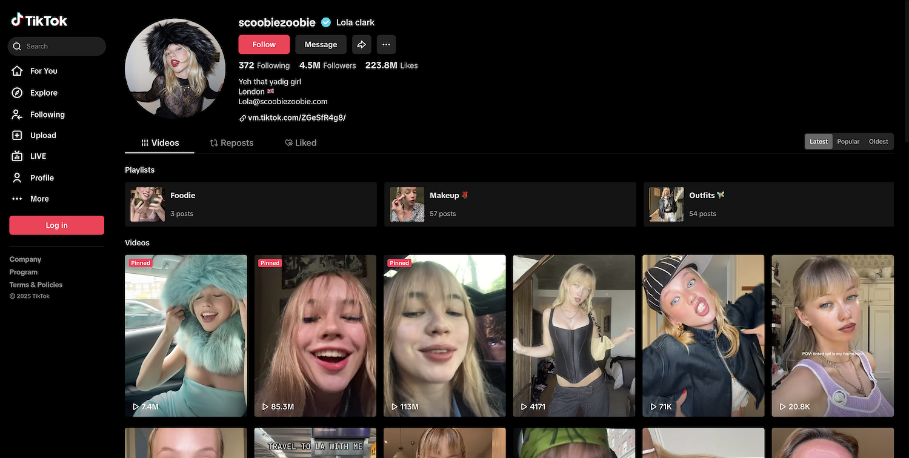Image resolution: width=909 pixels, height=458 pixels.
Task: Play the pinned video with 85.3M views
Action: pos(315,336)
